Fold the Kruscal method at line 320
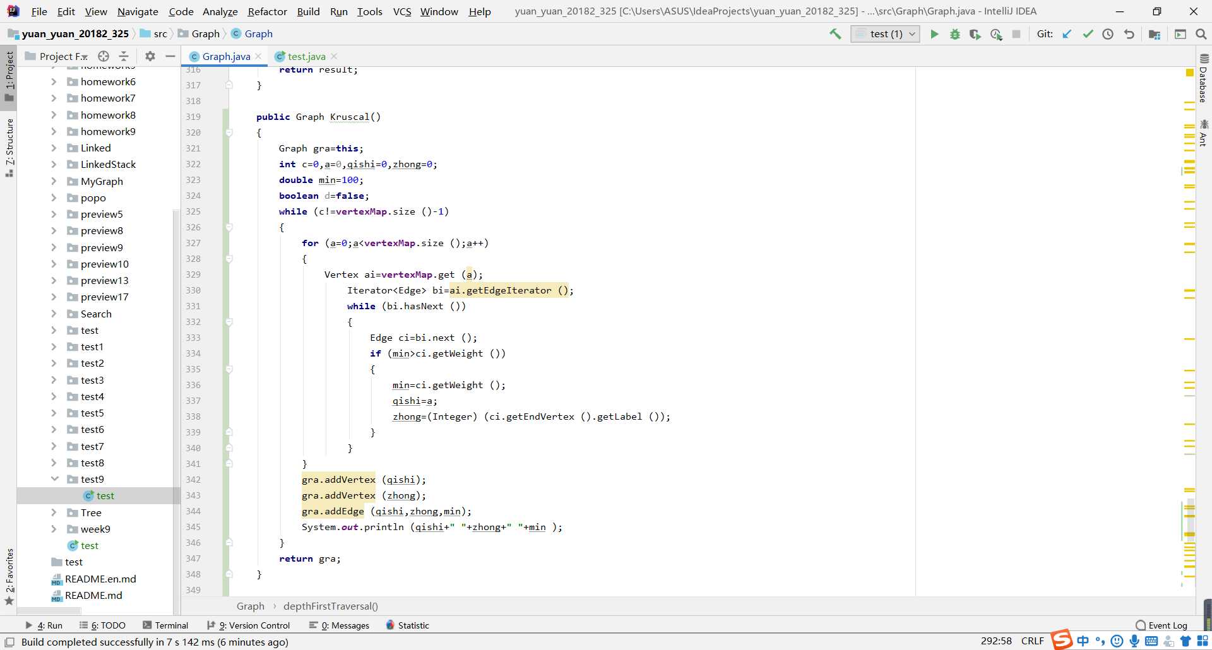 [x=229, y=133]
